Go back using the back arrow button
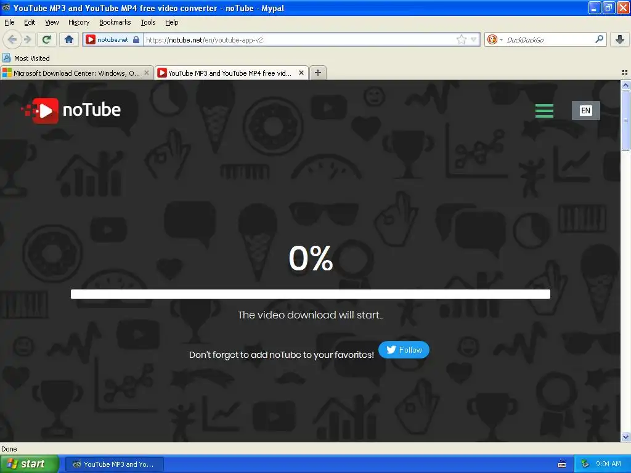Image resolution: width=631 pixels, height=473 pixels. pos(12,39)
